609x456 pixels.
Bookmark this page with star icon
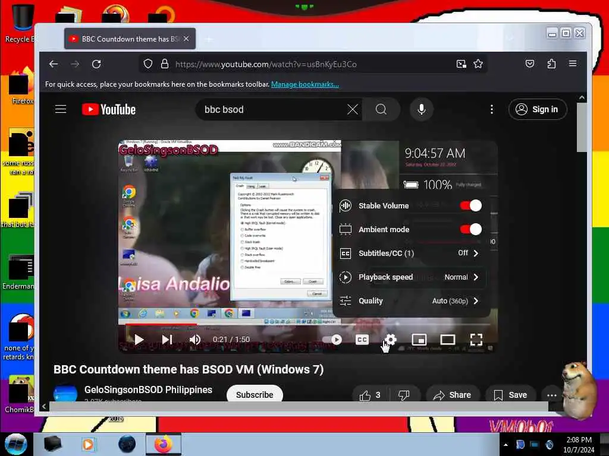click(x=478, y=64)
